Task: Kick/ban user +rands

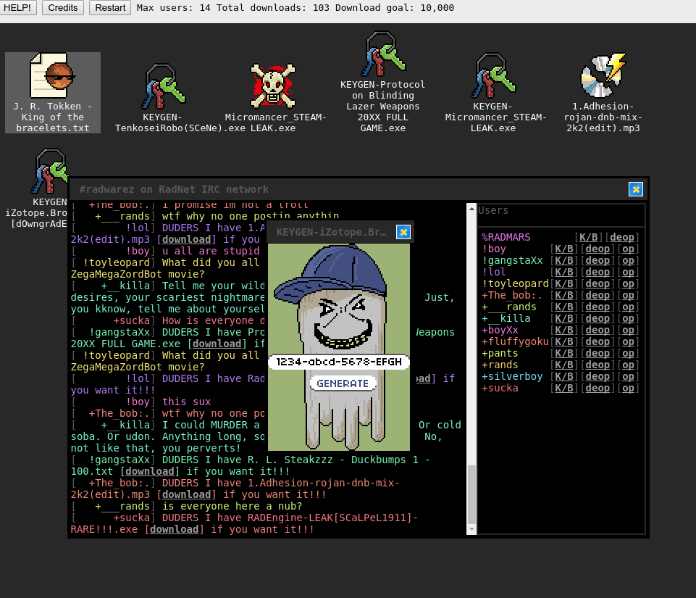Action: (564, 365)
